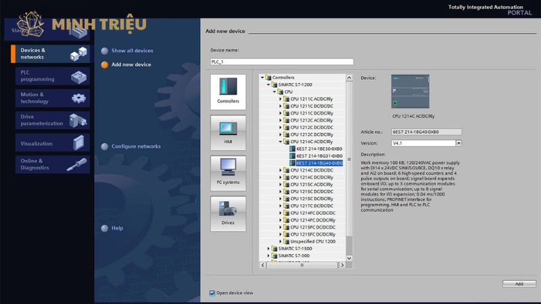Choose the Drives category icon
Image resolution: width=541 pixels, height=304 pixels.
pyautogui.click(x=228, y=213)
